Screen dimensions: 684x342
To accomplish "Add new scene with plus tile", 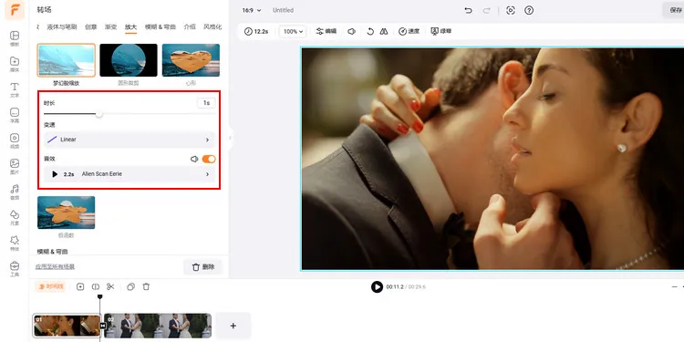I will pos(233,326).
